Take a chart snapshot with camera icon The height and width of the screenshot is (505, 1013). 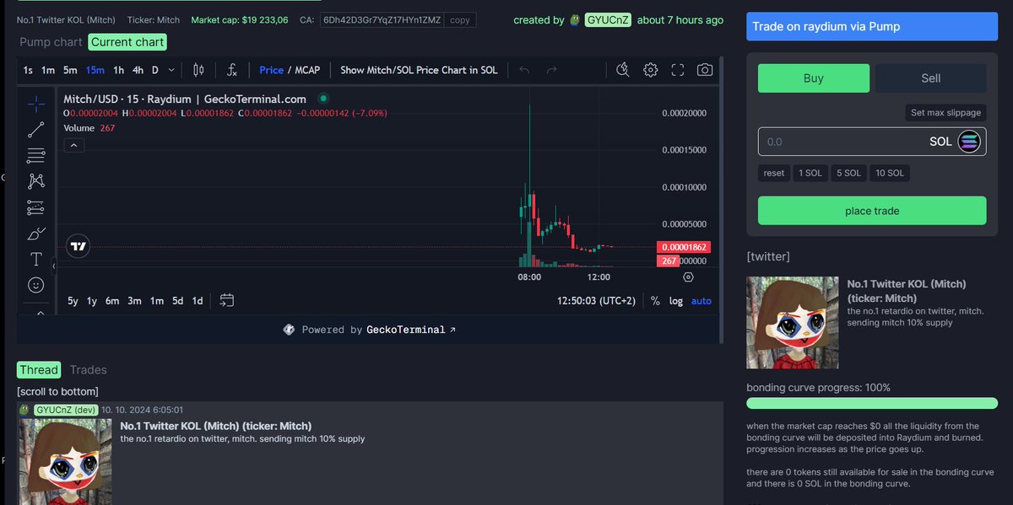point(705,70)
